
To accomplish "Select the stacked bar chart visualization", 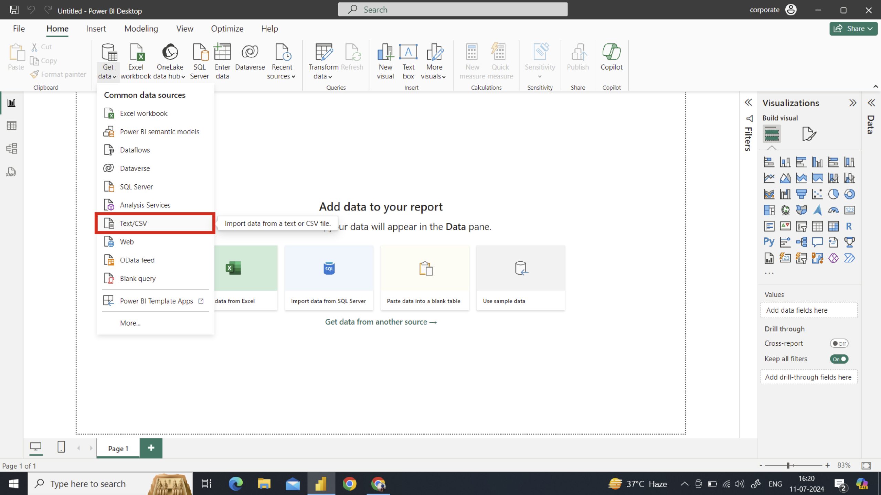I will tap(769, 162).
